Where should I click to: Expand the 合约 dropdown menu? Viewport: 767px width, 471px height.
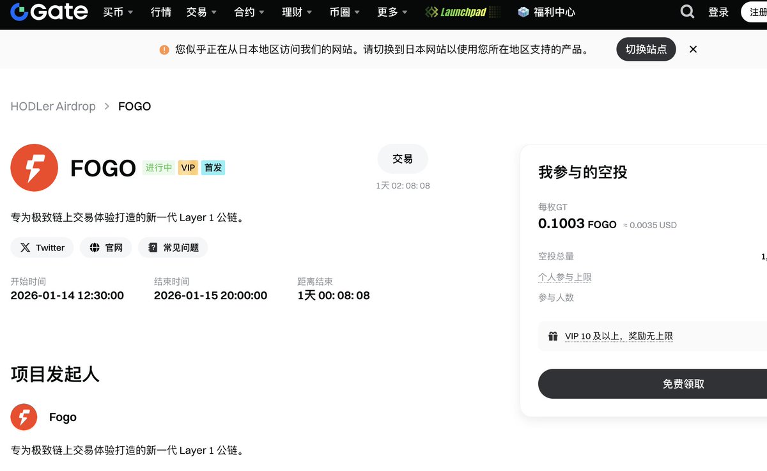point(250,12)
